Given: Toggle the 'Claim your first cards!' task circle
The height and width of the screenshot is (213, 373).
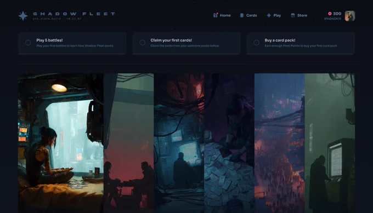Looking at the screenshot, I should pos(142,43).
